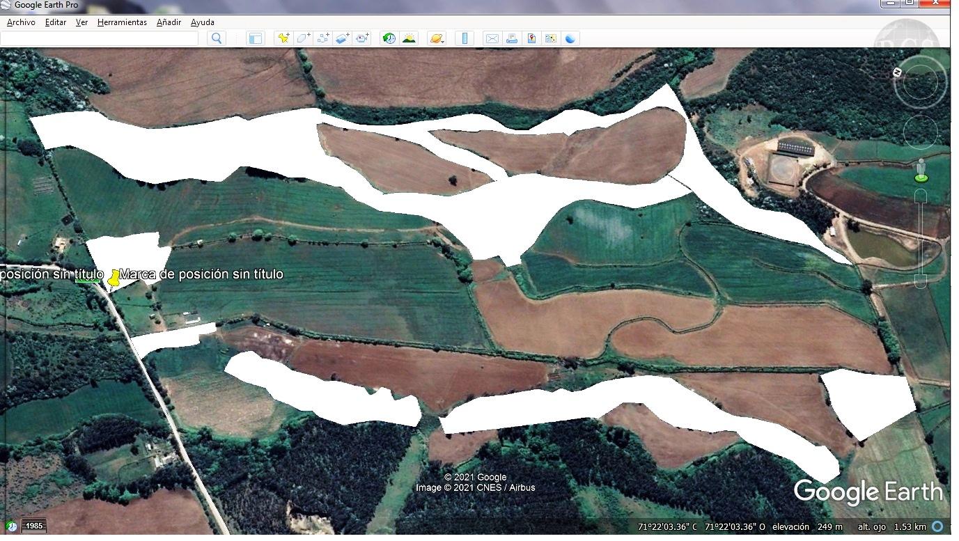The height and width of the screenshot is (541, 959).
Task: Open the Ver menu
Action: (x=81, y=22)
